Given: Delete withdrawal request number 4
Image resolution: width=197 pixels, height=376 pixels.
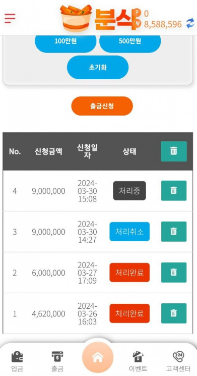Looking at the screenshot, I should [174, 191].
